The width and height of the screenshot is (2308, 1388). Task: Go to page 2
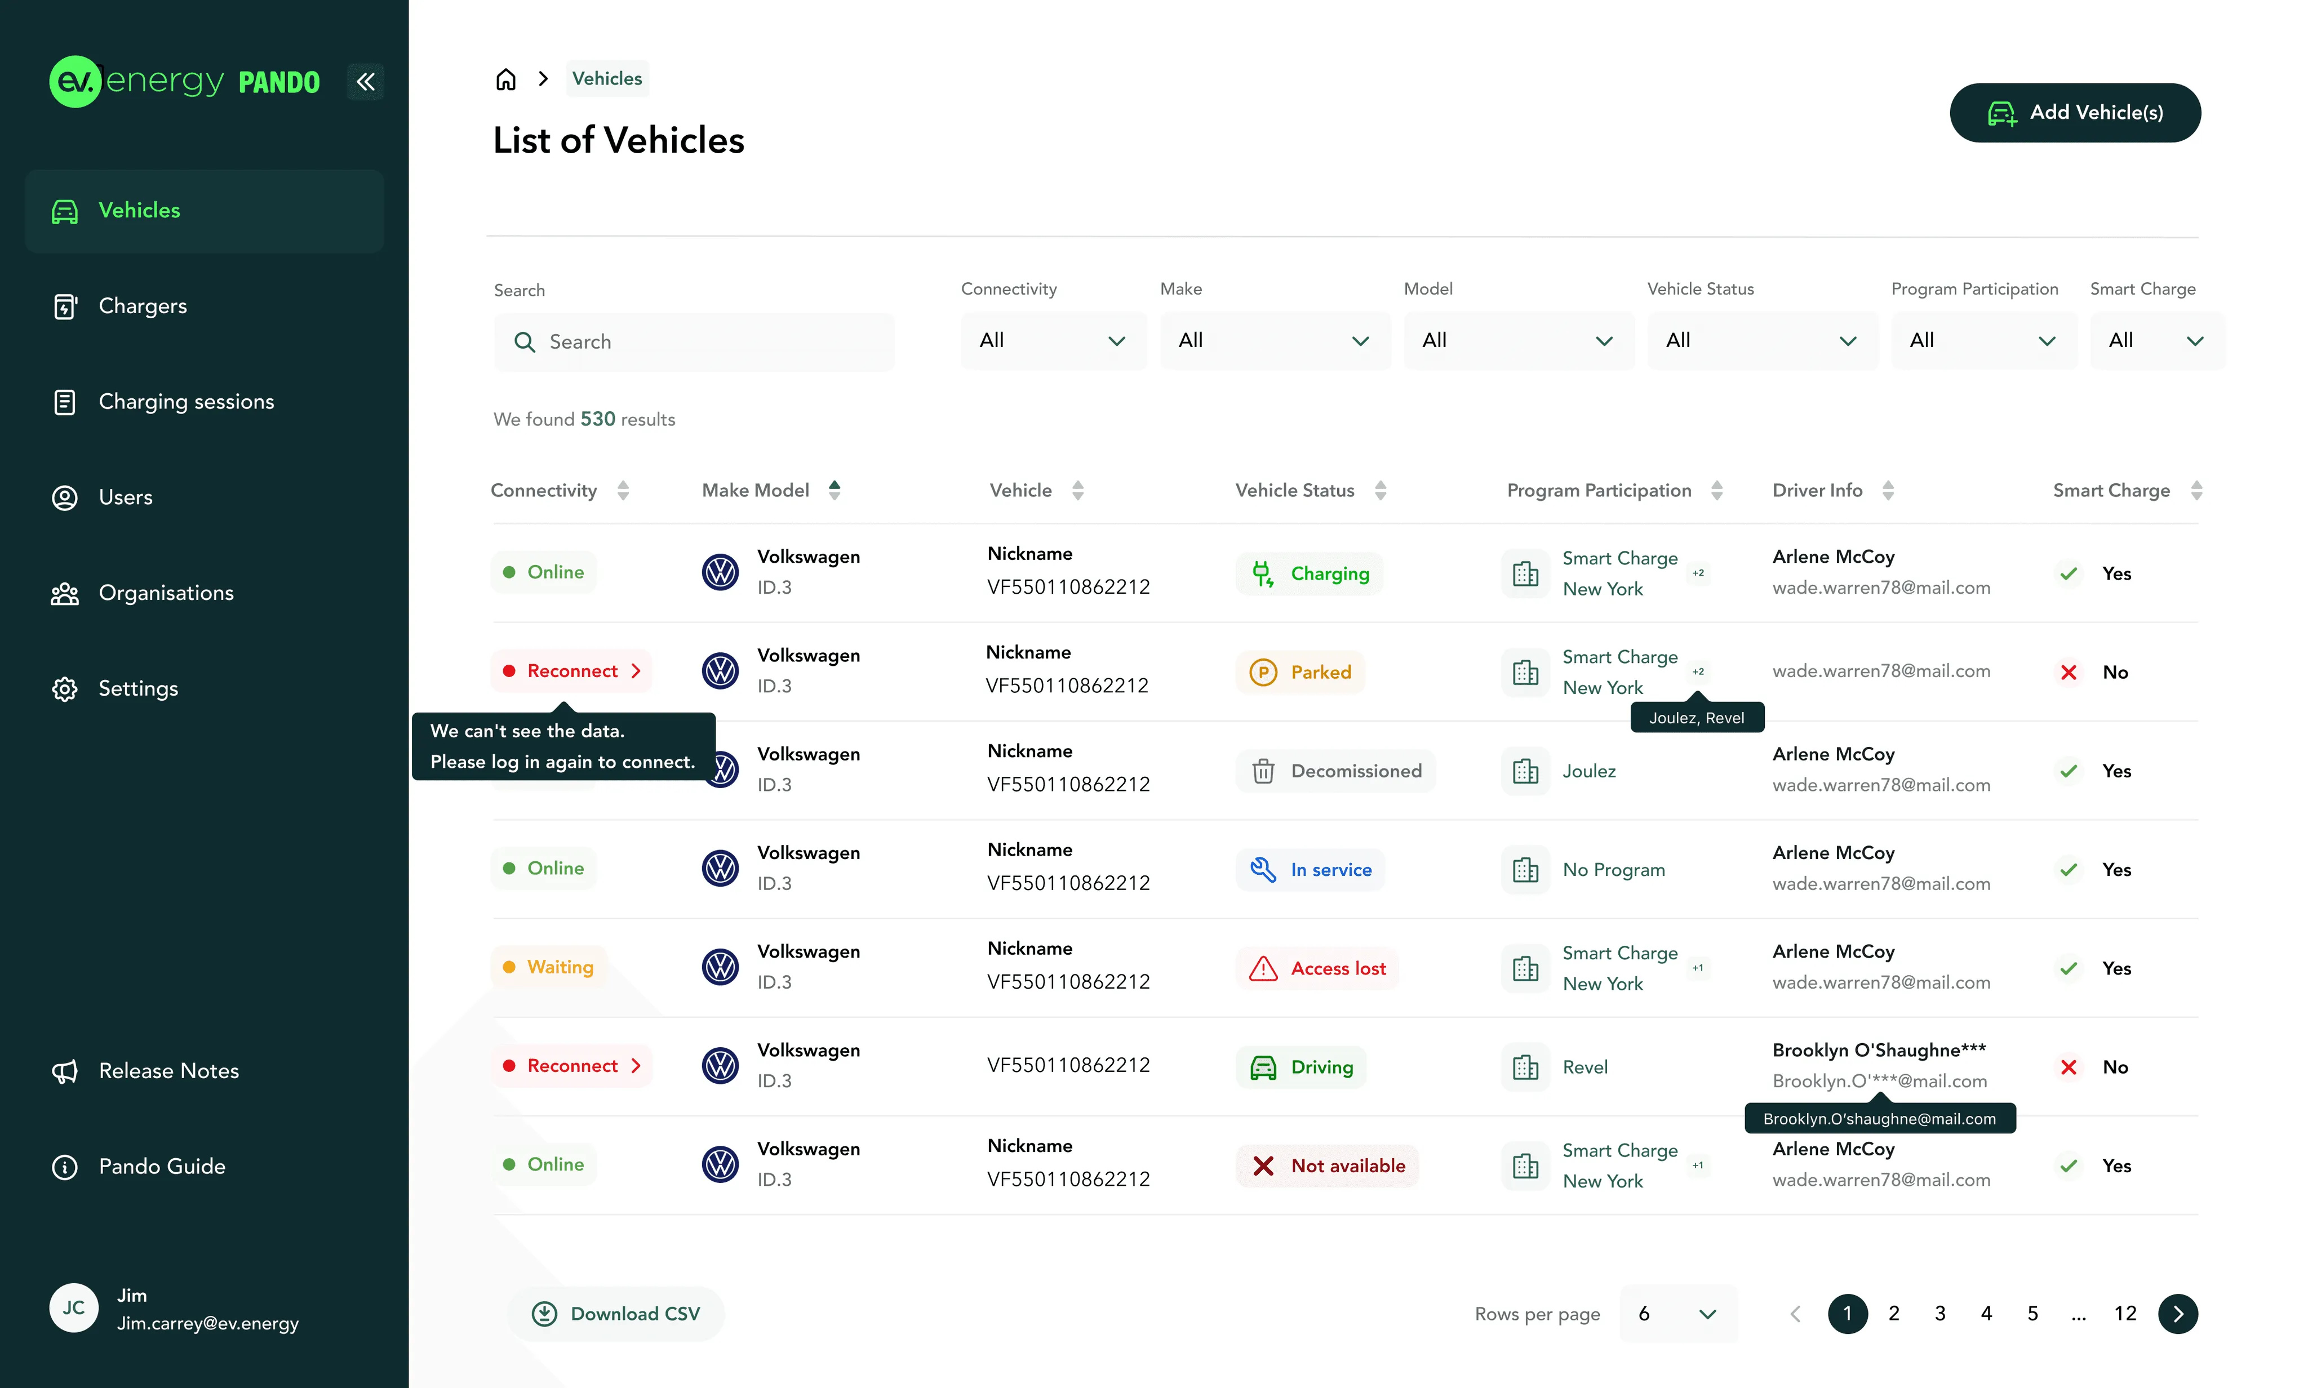[x=1893, y=1313]
